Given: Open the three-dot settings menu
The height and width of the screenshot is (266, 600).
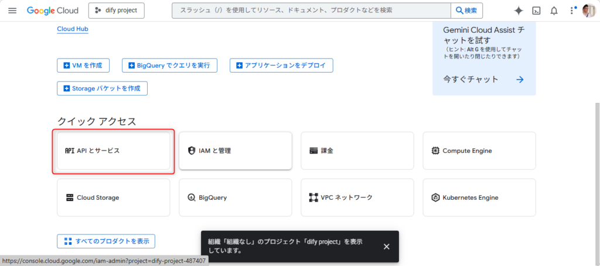Looking at the screenshot, I should (571, 11).
